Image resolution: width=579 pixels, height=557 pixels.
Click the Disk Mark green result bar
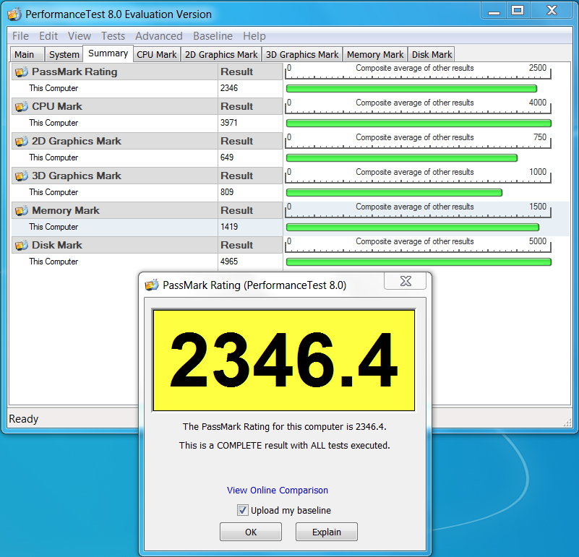coord(419,262)
